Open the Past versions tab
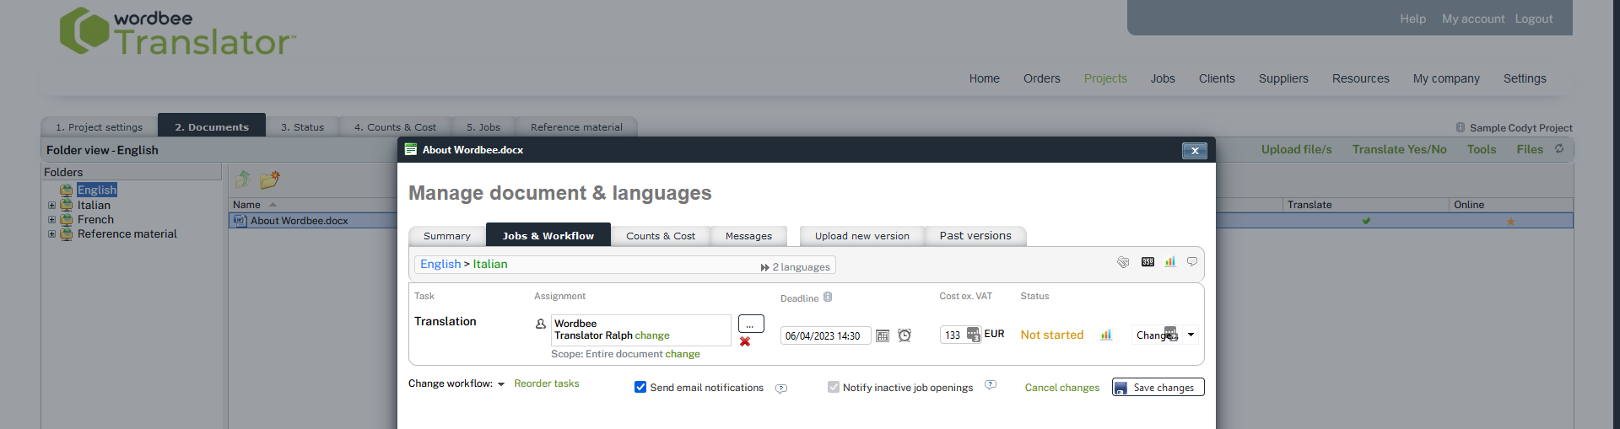The image size is (1620, 429). pos(975,236)
